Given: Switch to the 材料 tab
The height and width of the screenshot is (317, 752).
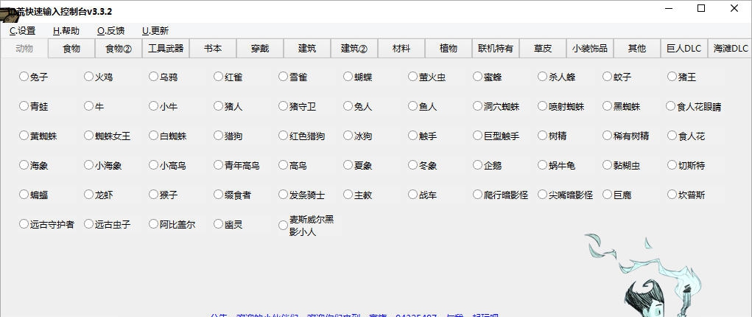Looking at the screenshot, I should tap(401, 49).
